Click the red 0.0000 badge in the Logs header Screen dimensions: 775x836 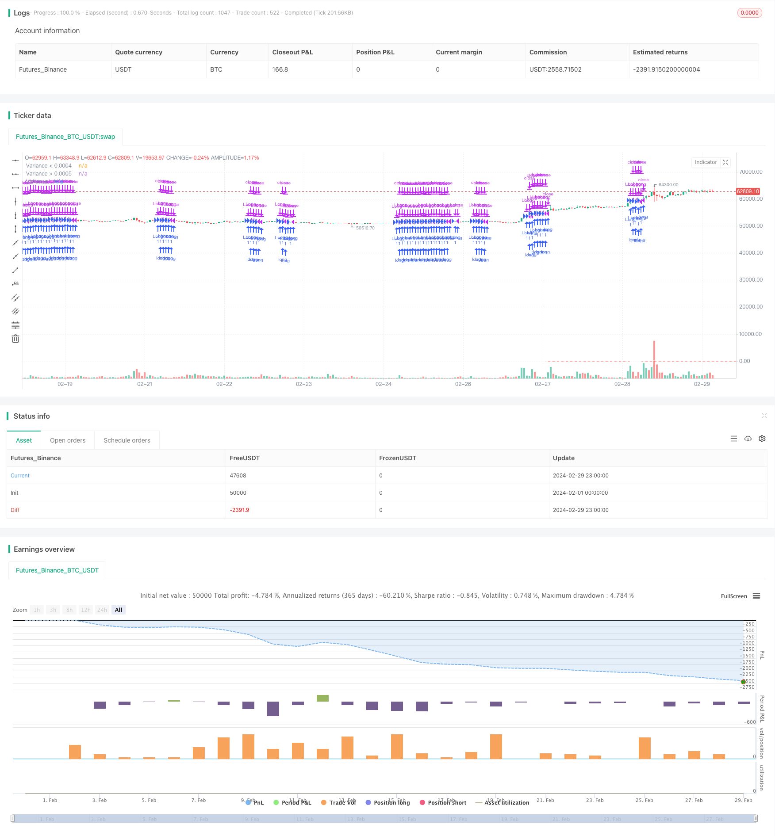pos(750,13)
